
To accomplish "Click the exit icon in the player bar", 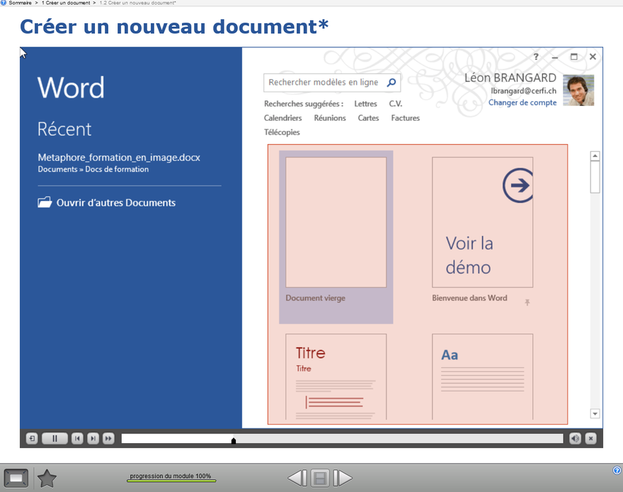I will pyautogui.click(x=32, y=439).
